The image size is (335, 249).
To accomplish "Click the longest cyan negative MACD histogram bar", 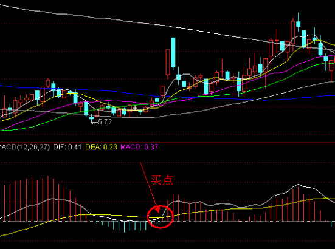I will (x=125, y=227).
